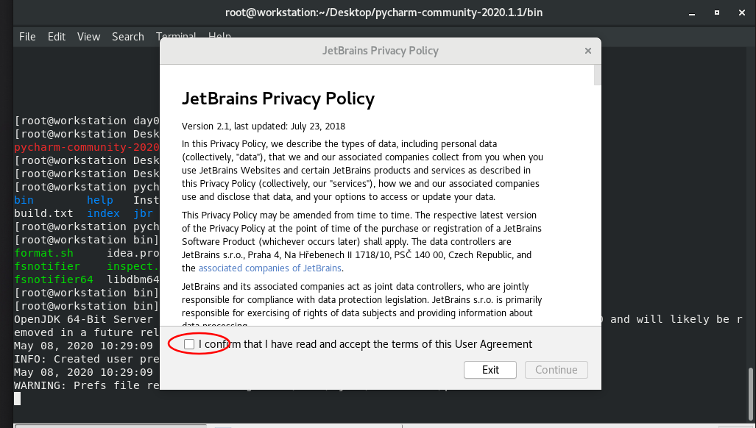
Task: Maximize the terminal window
Action: coord(717,13)
